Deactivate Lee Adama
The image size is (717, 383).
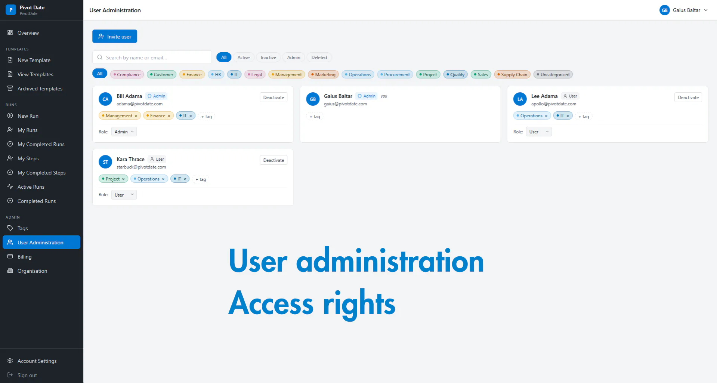688,97
